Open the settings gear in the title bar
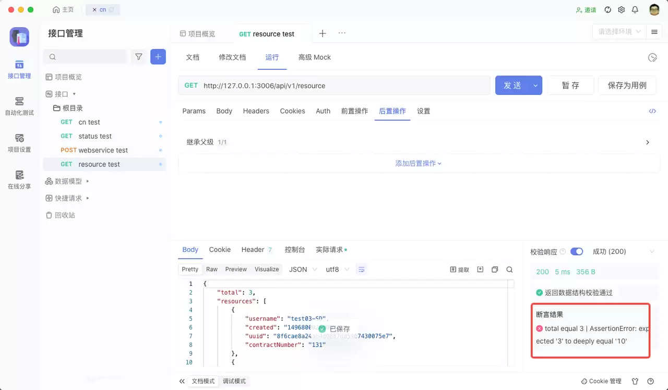Viewport: 668px width, 390px height. [622, 9]
